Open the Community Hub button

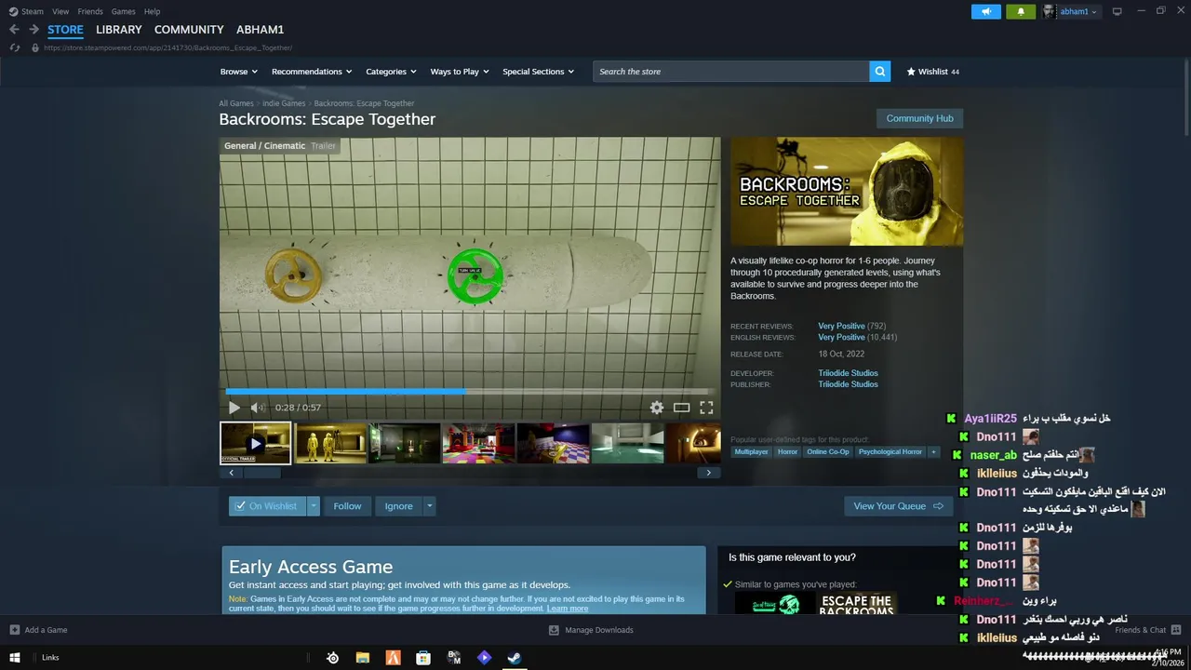point(919,118)
